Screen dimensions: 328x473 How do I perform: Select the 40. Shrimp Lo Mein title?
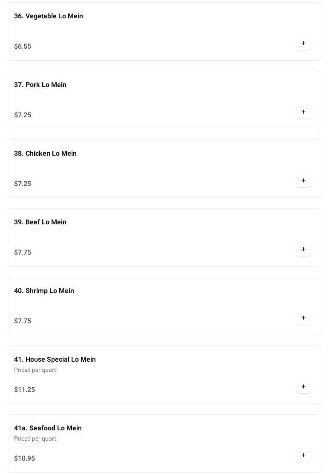44,291
